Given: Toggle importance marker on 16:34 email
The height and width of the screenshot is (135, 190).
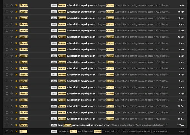Looking at the screenshot, I should point(16,6).
